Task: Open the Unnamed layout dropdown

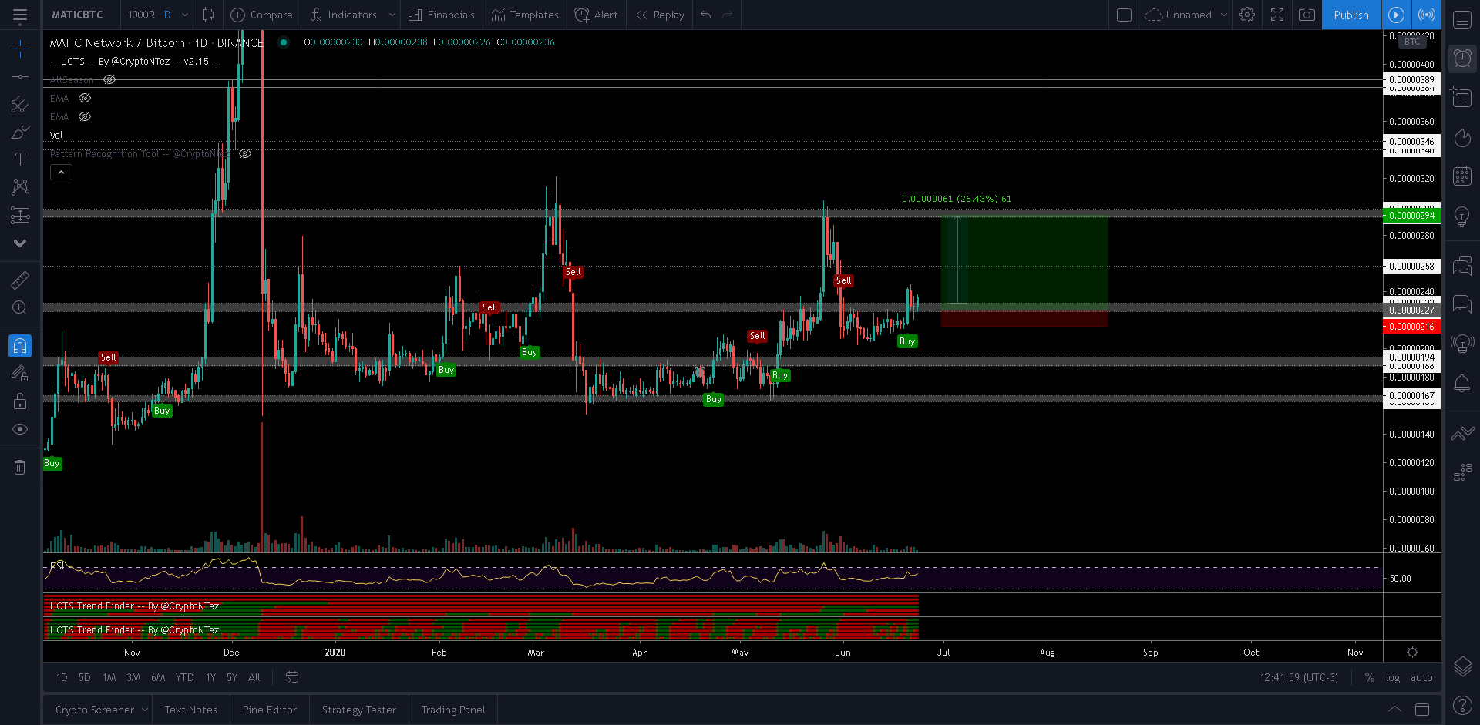Action: point(1223,15)
